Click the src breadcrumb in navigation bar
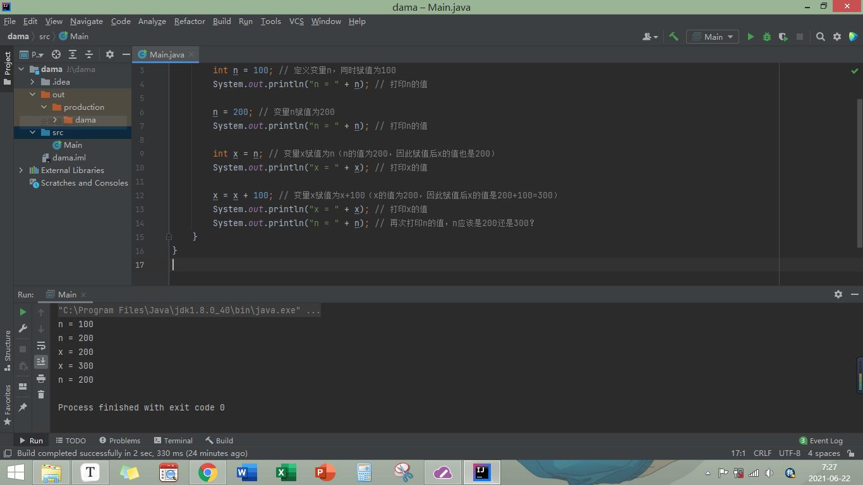863x485 pixels. (44, 37)
